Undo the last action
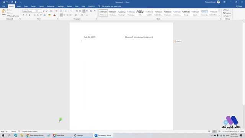The width and height of the screenshot is (245, 138). [7, 2]
